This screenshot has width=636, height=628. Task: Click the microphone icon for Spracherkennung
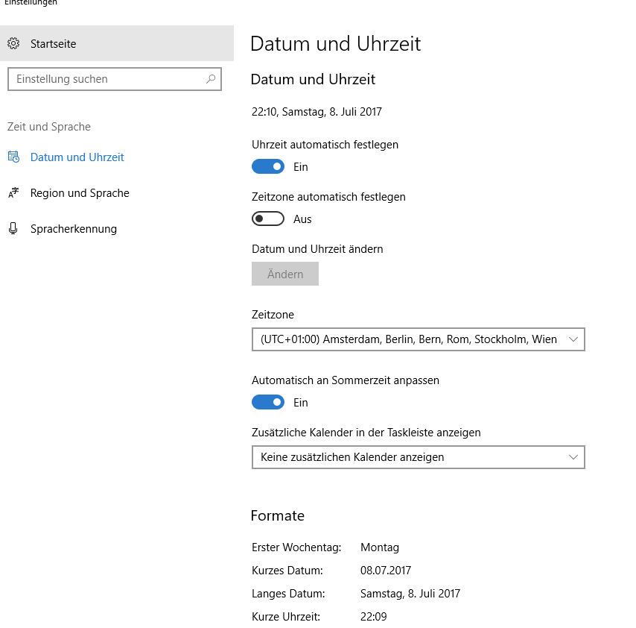pos(13,228)
